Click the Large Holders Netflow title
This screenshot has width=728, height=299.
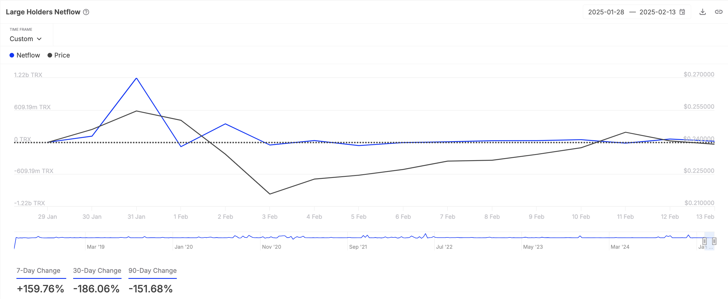43,12
